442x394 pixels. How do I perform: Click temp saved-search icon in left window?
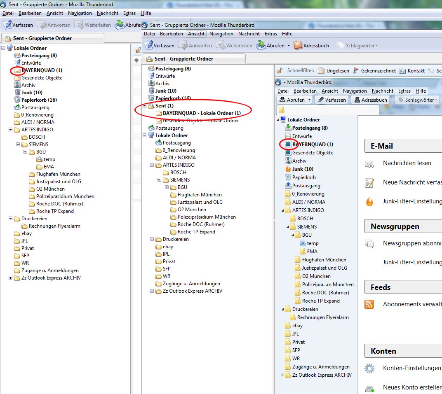coord(40,159)
